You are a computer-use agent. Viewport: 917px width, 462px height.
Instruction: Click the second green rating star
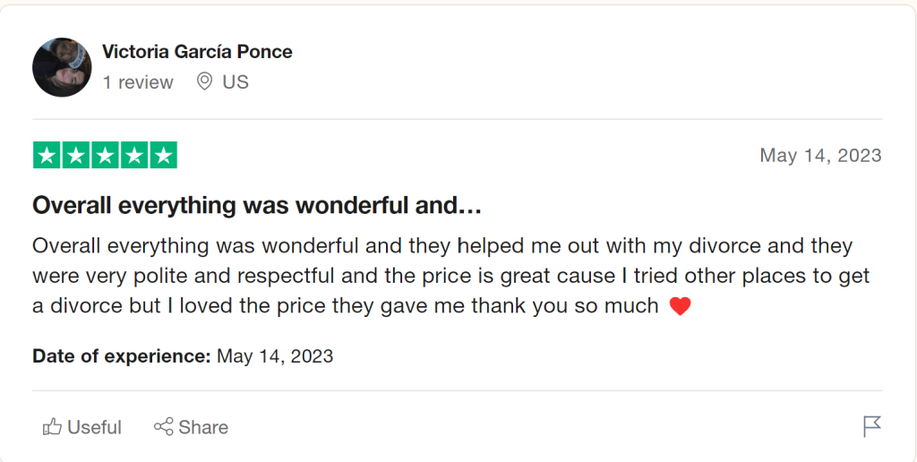click(76, 156)
